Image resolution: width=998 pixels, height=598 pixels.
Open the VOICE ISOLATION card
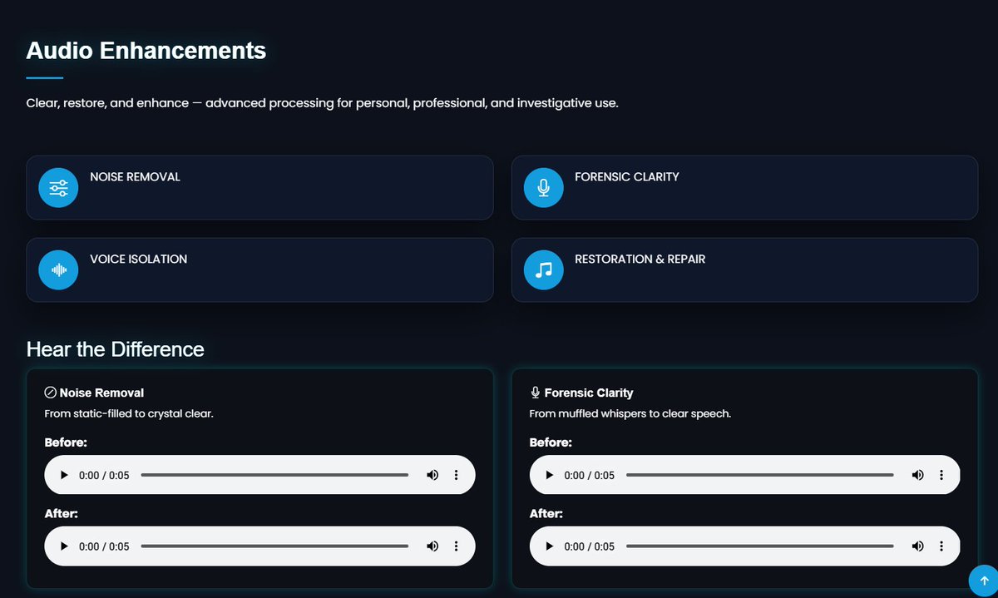pos(259,270)
